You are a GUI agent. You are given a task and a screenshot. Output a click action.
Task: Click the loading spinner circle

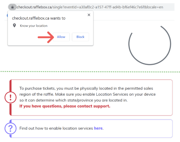point(149,45)
